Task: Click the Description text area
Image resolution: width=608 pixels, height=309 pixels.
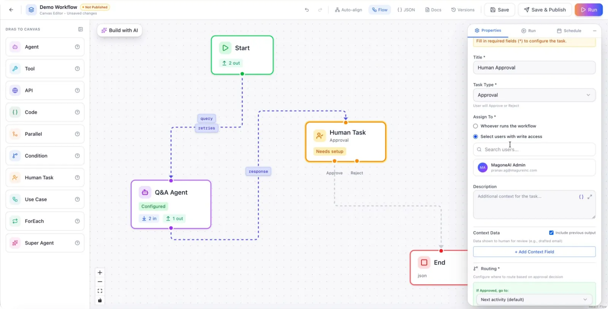Action: click(534, 205)
